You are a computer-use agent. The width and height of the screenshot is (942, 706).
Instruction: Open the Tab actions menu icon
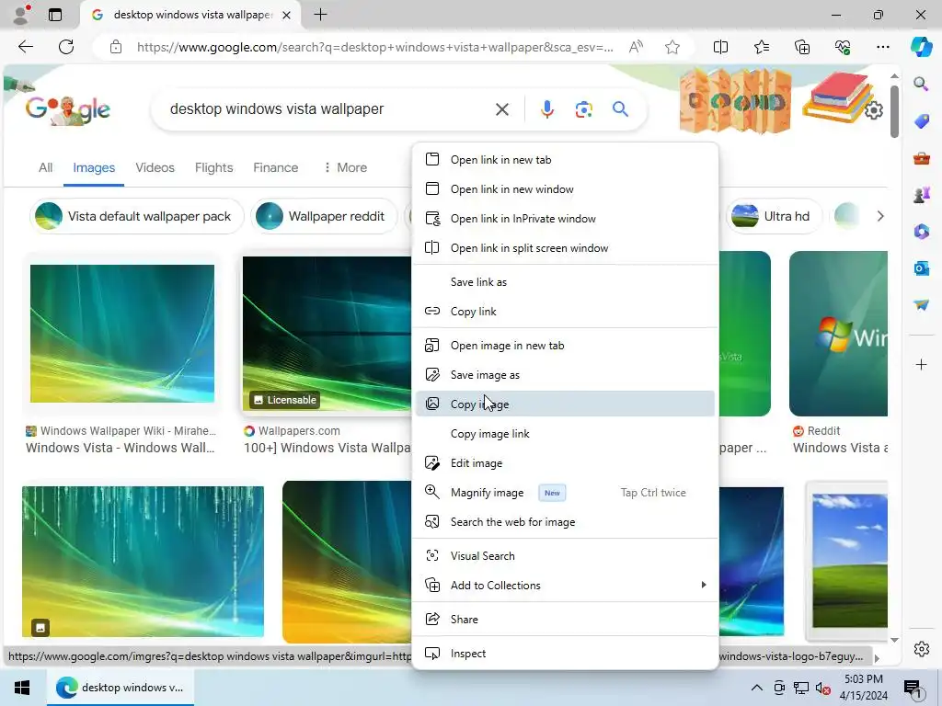(55, 15)
